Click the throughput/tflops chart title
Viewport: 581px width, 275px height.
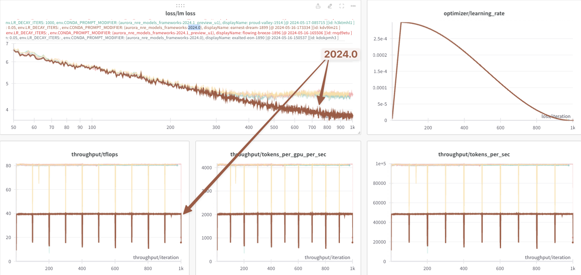(x=95, y=155)
